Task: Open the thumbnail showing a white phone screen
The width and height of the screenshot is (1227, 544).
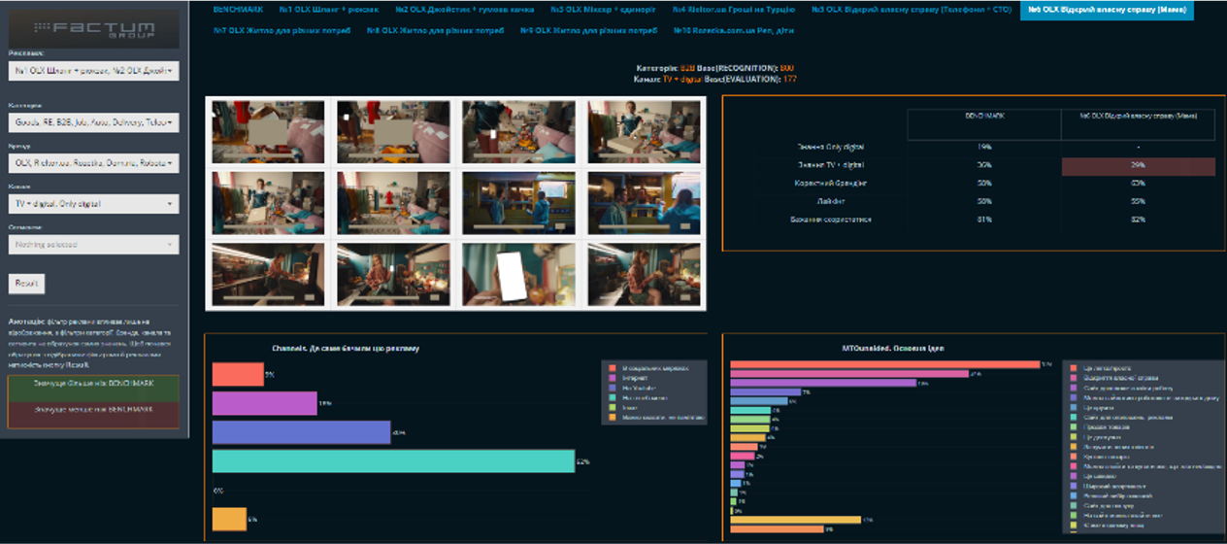Action: point(518,273)
